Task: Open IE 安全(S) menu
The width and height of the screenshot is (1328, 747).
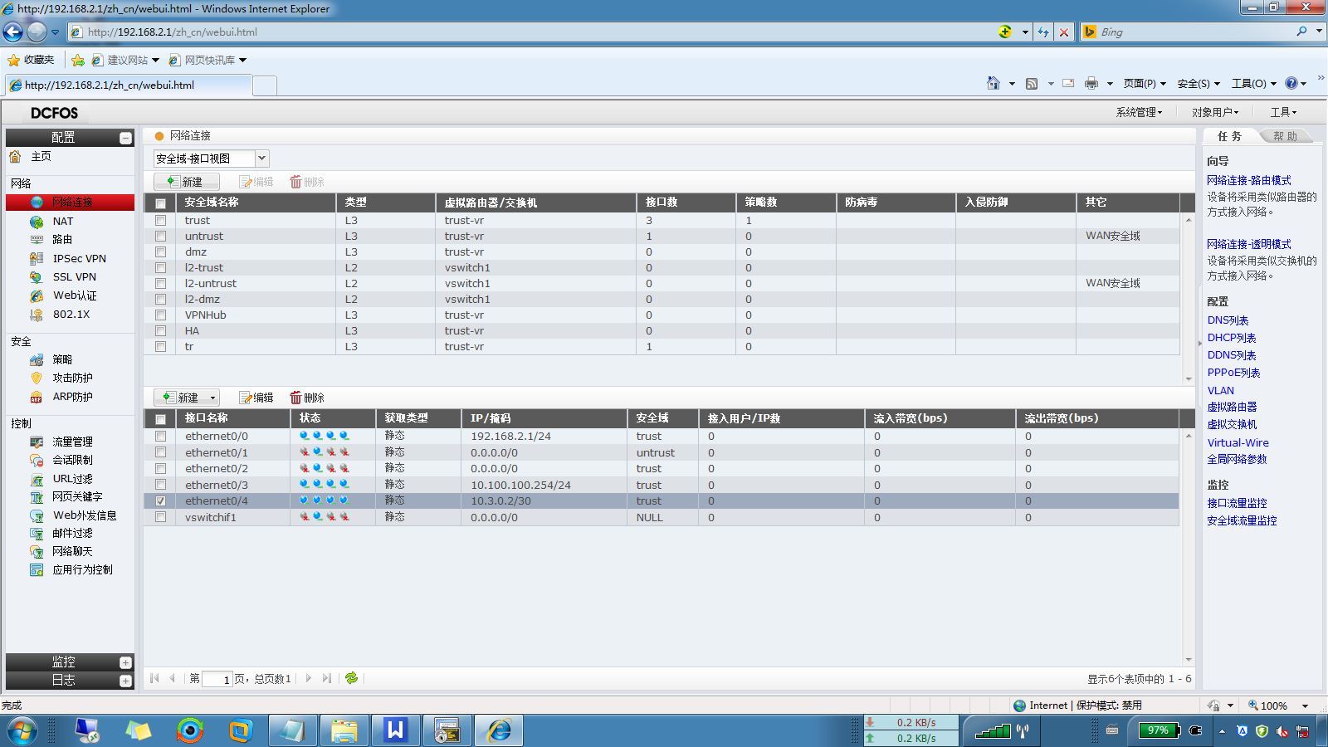Action: [1199, 83]
